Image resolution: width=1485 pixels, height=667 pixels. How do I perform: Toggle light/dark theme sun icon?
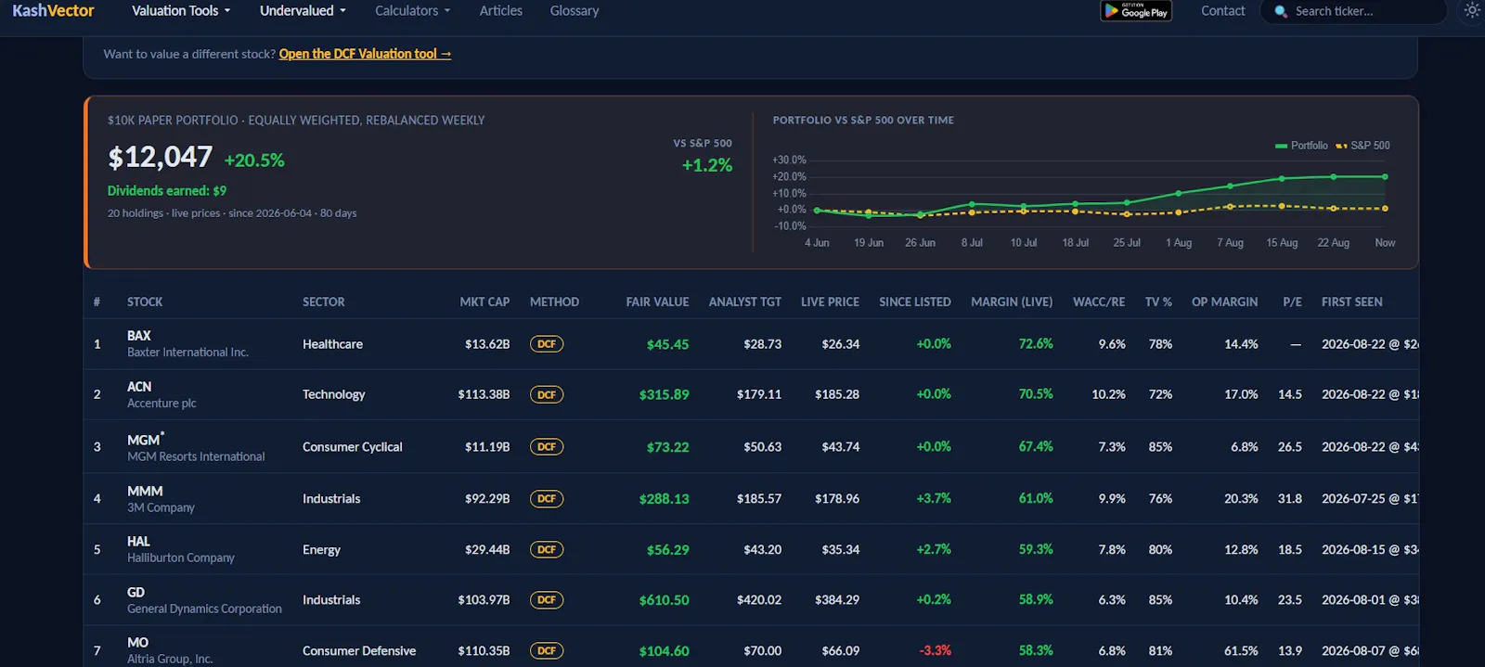(x=1472, y=11)
